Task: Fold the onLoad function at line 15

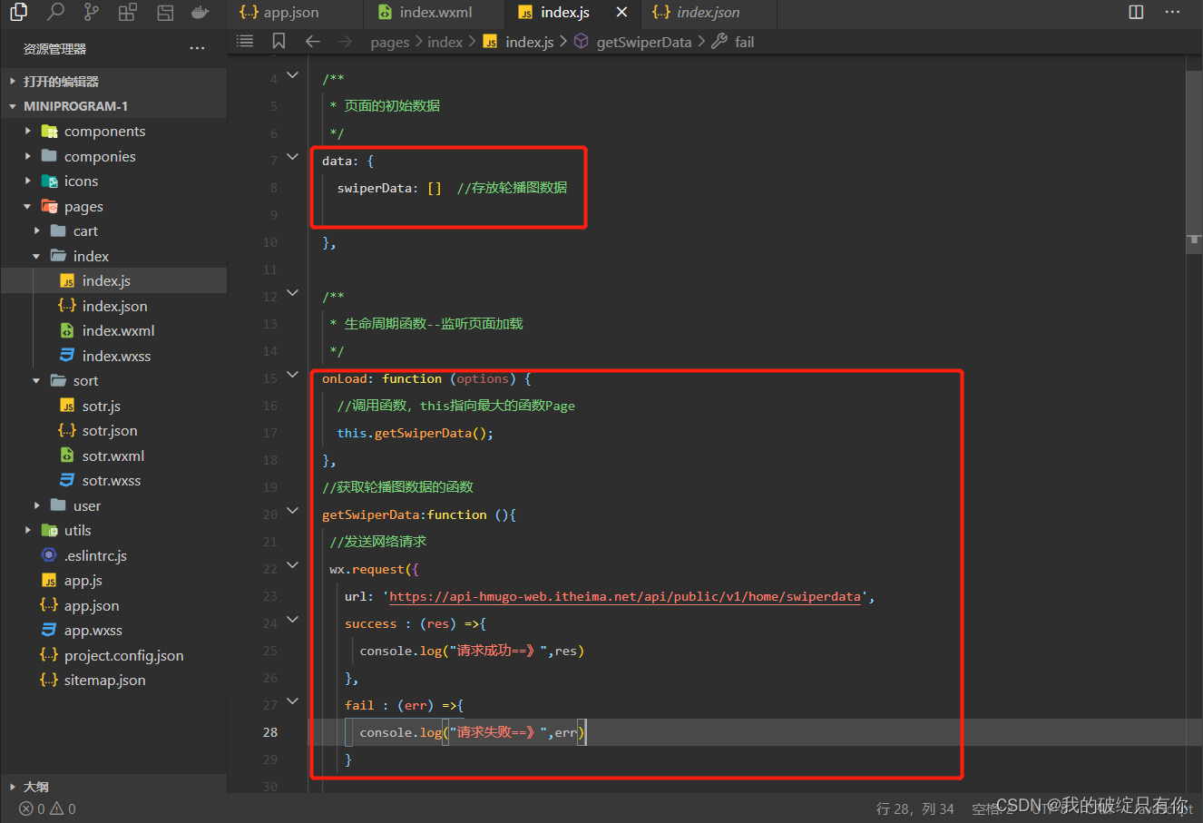Action: (292, 375)
